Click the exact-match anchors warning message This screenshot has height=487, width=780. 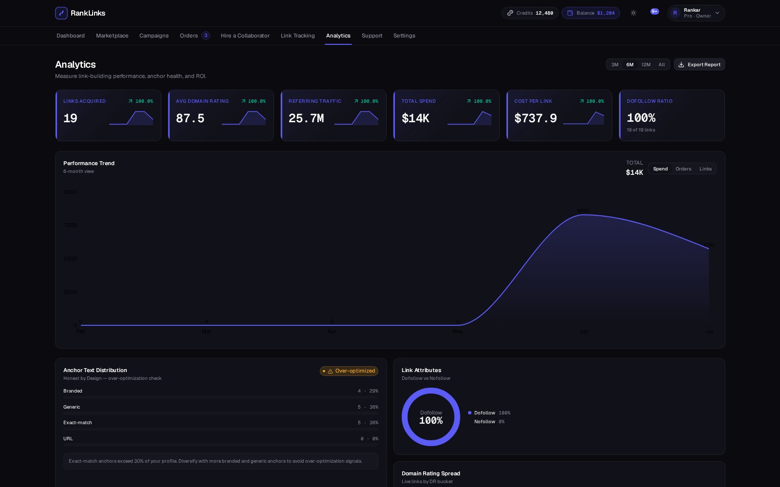(221, 461)
